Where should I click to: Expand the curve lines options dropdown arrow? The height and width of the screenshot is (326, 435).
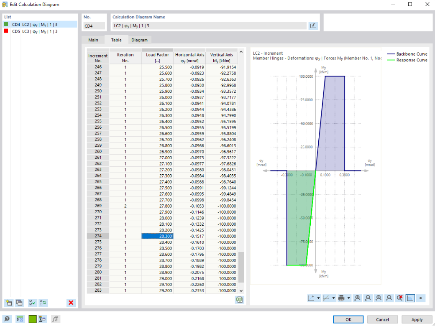point(333,298)
